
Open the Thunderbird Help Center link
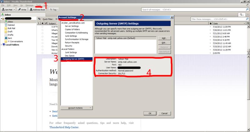click(x=64, y=127)
